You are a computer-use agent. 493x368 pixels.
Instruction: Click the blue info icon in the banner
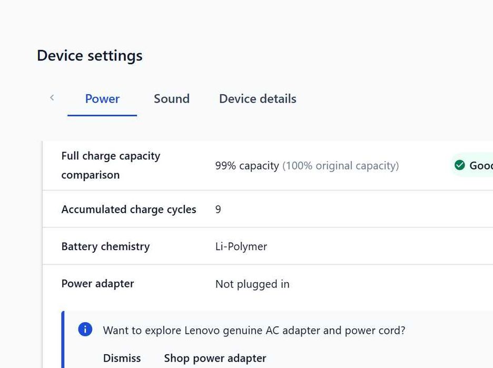[x=85, y=330]
